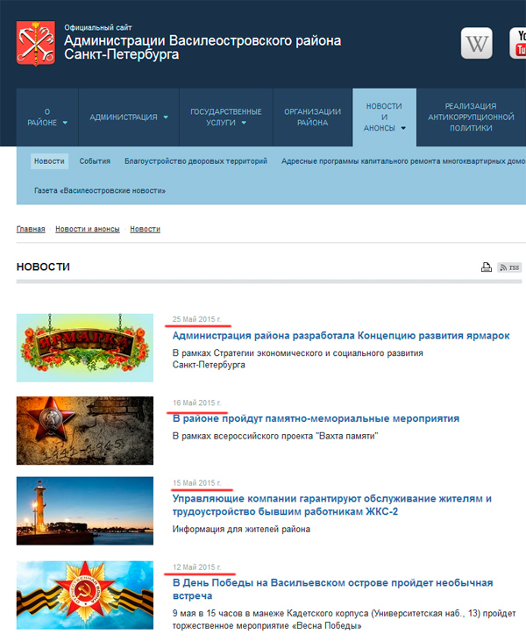Screen dimensions: 526x641
Task: Open article about fair development concept
Action: coord(341,336)
